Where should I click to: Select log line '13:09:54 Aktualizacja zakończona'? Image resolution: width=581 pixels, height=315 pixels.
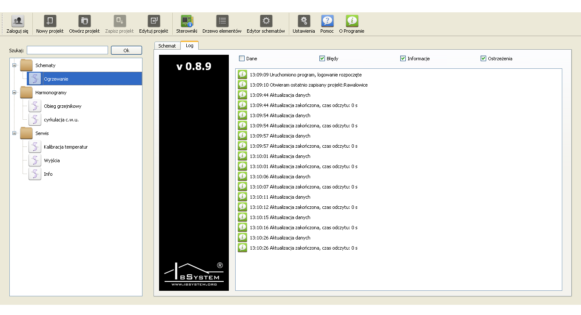click(x=303, y=126)
